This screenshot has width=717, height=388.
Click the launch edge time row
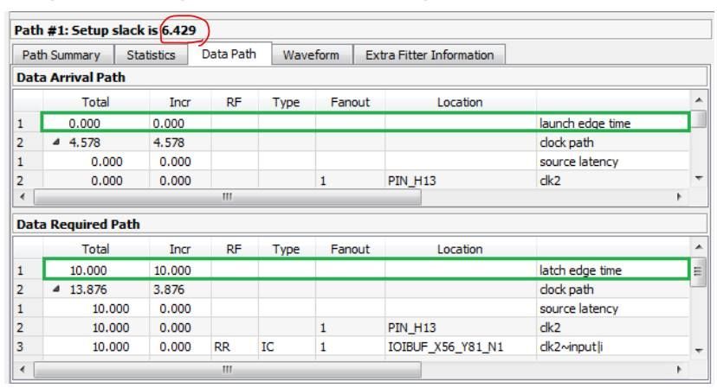pyautogui.click(x=365, y=123)
